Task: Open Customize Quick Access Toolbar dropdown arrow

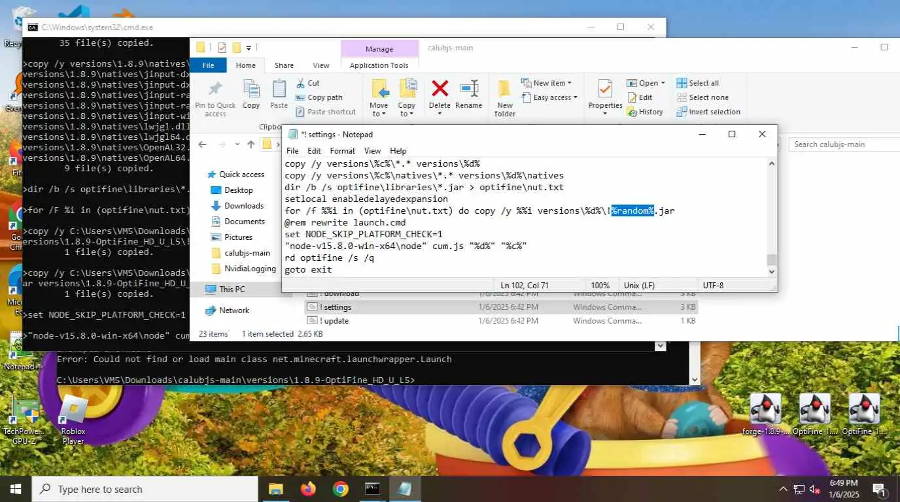Action: coord(249,48)
